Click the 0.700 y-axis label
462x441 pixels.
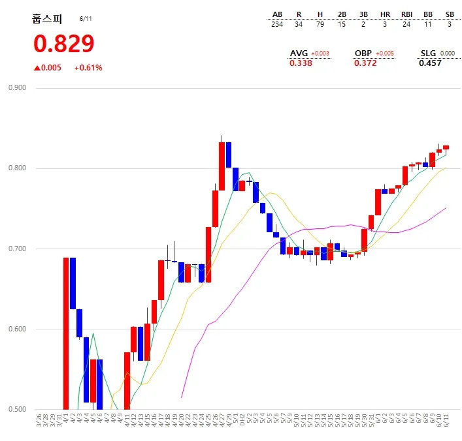pos(17,249)
